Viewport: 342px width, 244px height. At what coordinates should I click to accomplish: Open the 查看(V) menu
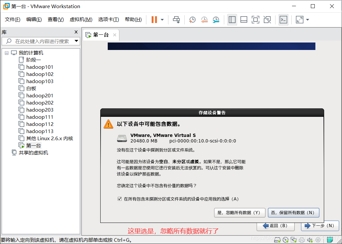coord(55,19)
